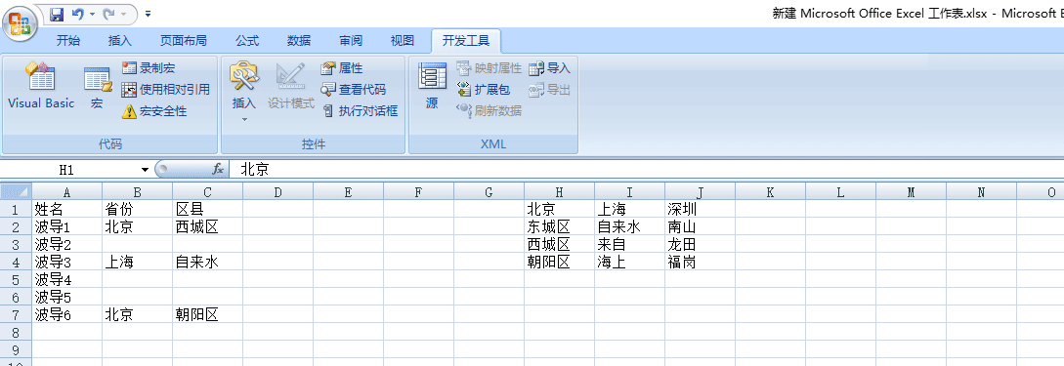Click XML 导出
1064x366 pixels.
[550, 90]
